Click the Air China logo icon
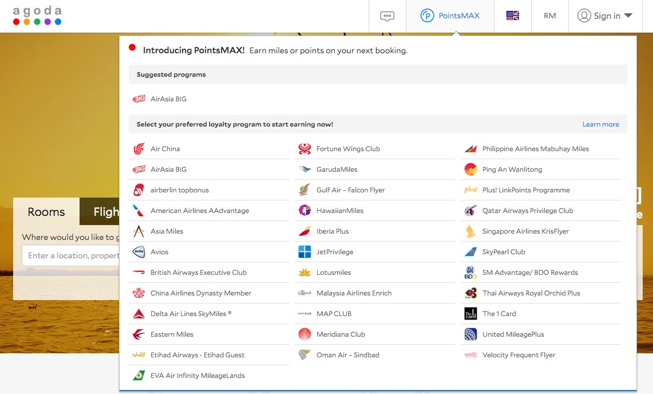The image size is (653, 394). point(138,149)
